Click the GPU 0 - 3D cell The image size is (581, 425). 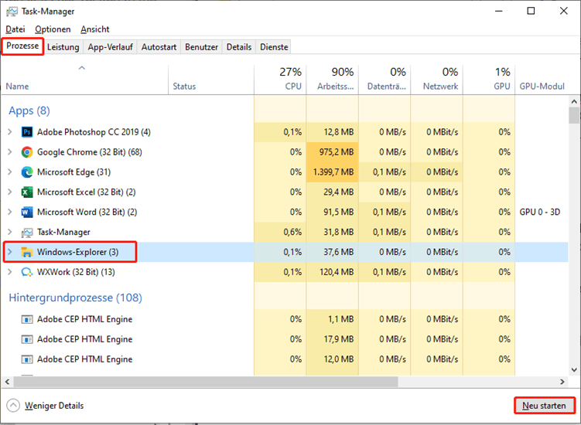click(540, 212)
